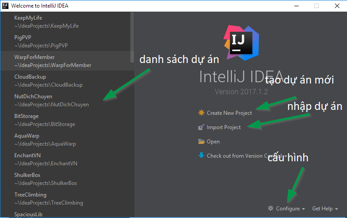Click the Import Project arrow icon
This screenshot has height=218, width=347.
click(x=201, y=127)
